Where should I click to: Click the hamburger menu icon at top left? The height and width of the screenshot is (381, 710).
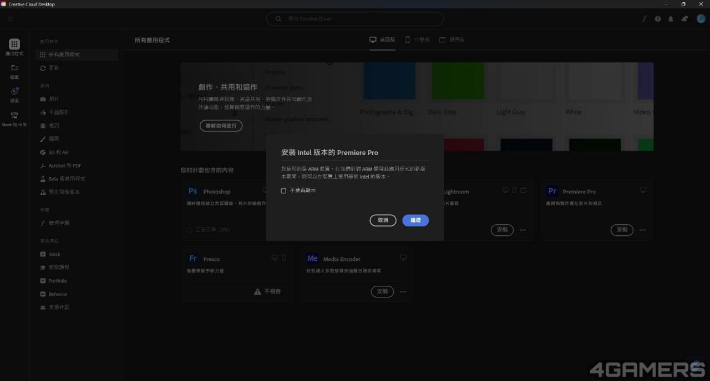11,19
